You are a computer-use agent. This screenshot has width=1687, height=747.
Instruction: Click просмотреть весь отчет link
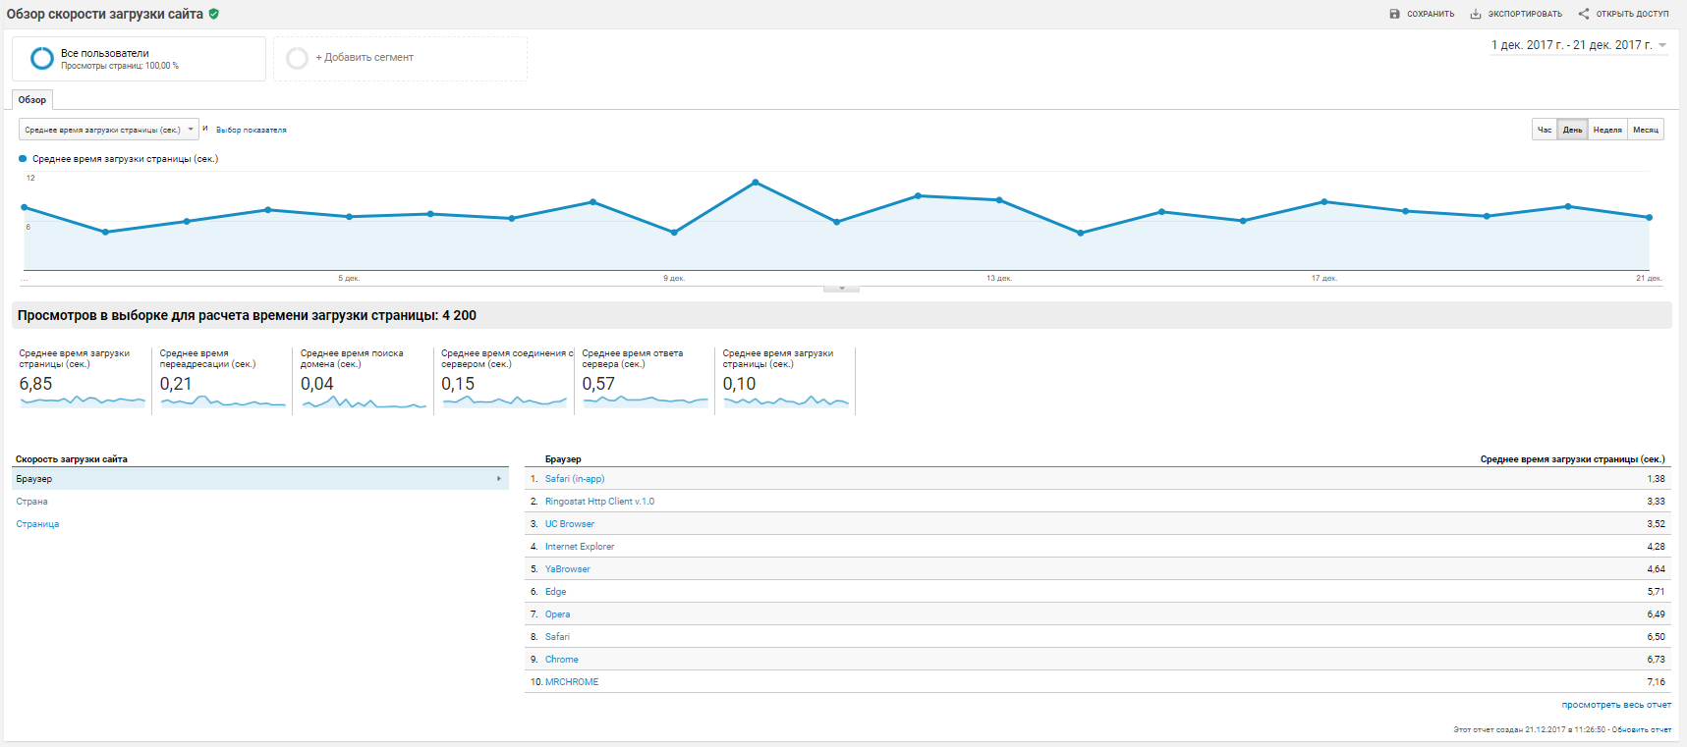click(1616, 705)
